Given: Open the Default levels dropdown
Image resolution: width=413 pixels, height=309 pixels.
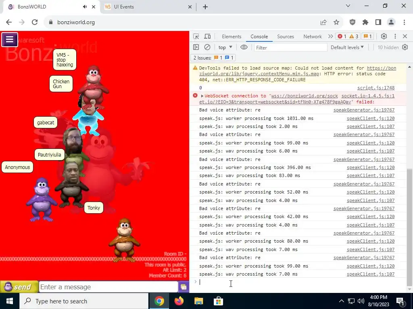Looking at the screenshot, I should coord(347,47).
